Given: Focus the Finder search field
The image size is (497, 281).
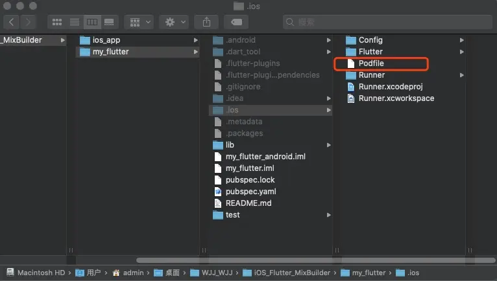Looking at the screenshot, I should (387, 22).
